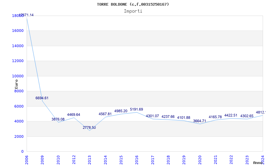Viewport: 266px width, 166px height.
Task: Select the 4469.64 data label
Action: click(x=73, y=115)
